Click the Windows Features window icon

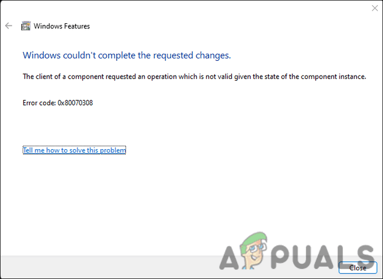[x=26, y=26]
